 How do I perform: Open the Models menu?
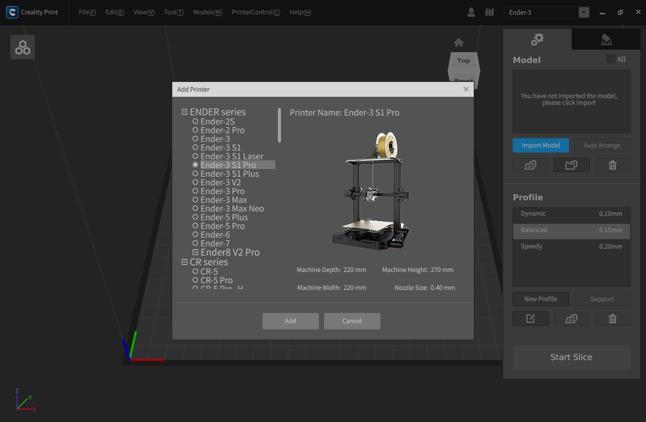click(208, 12)
